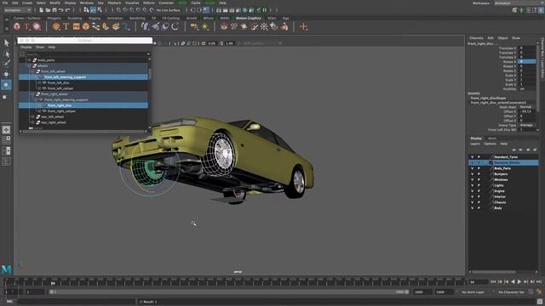Click the Rotate X value field
The height and width of the screenshot is (306, 545).
[x=527, y=61]
